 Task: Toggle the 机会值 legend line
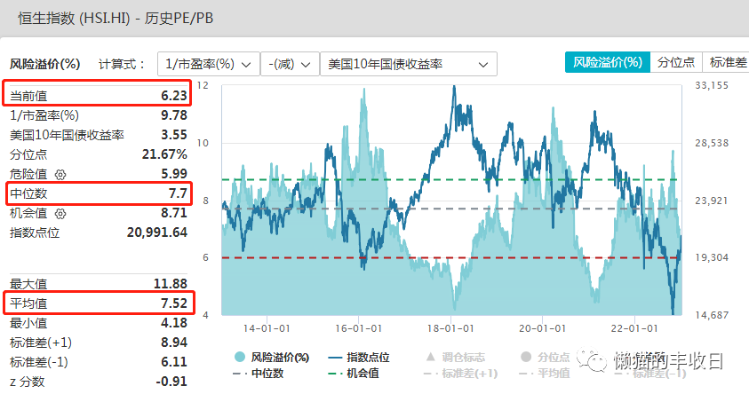point(354,374)
